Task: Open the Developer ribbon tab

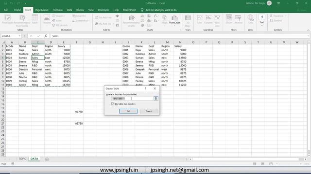Action: (104, 10)
